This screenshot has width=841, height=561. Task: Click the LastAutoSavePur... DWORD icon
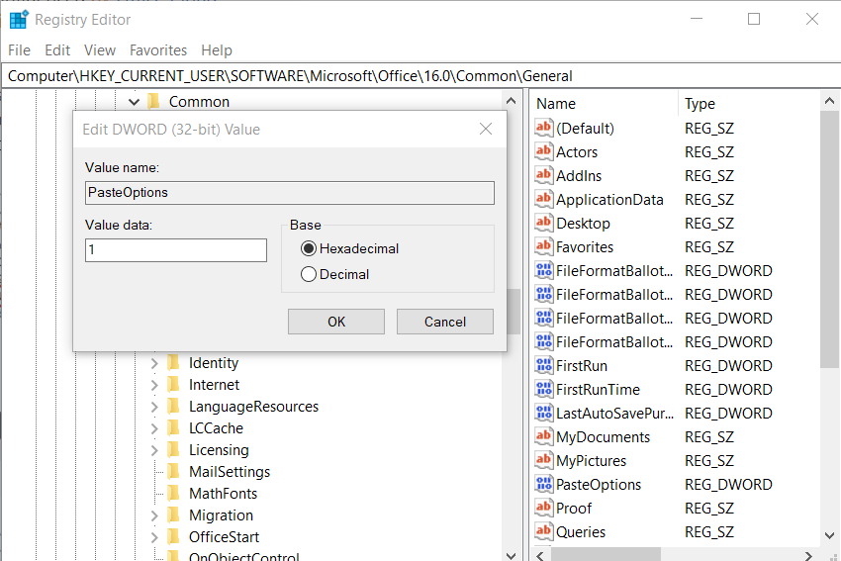tap(543, 413)
